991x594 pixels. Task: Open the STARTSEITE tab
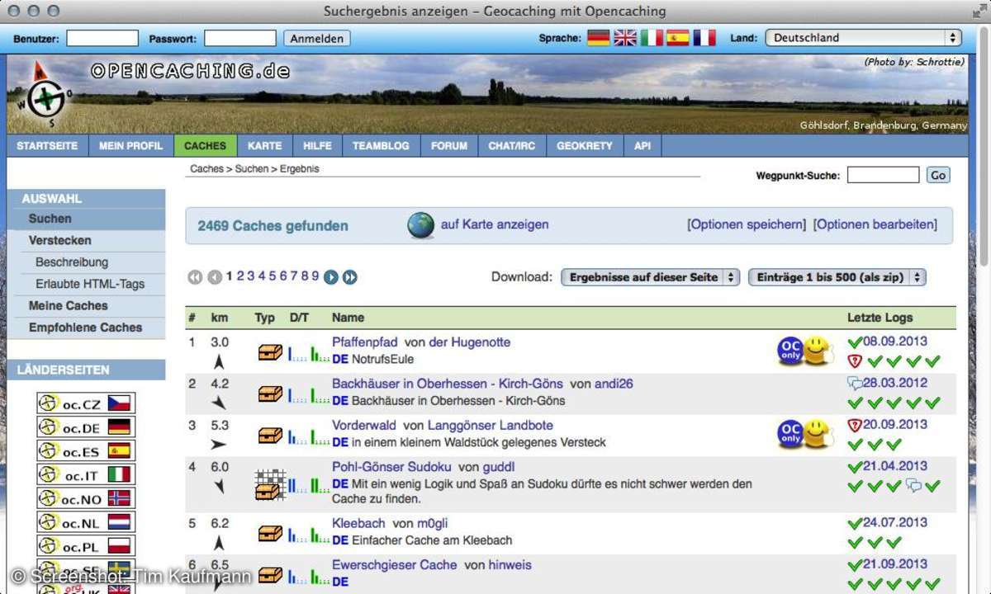pos(47,146)
